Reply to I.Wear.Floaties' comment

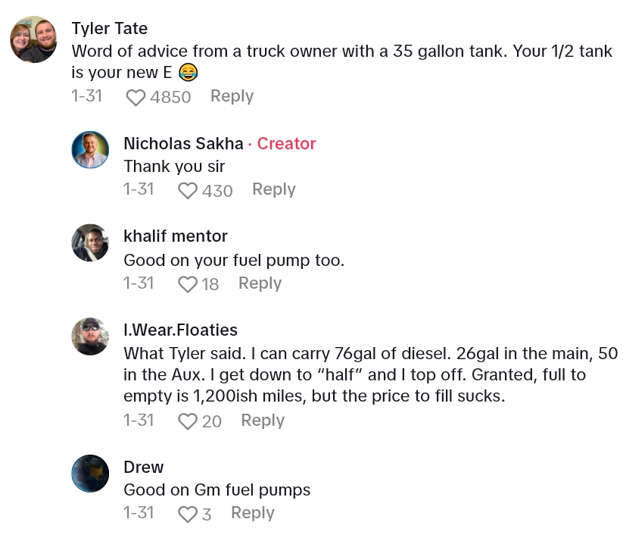(263, 421)
